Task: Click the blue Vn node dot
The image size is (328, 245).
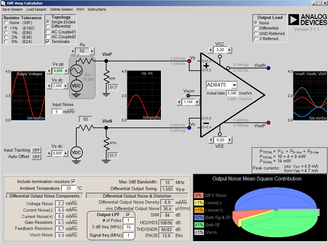Action: point(189,128)
